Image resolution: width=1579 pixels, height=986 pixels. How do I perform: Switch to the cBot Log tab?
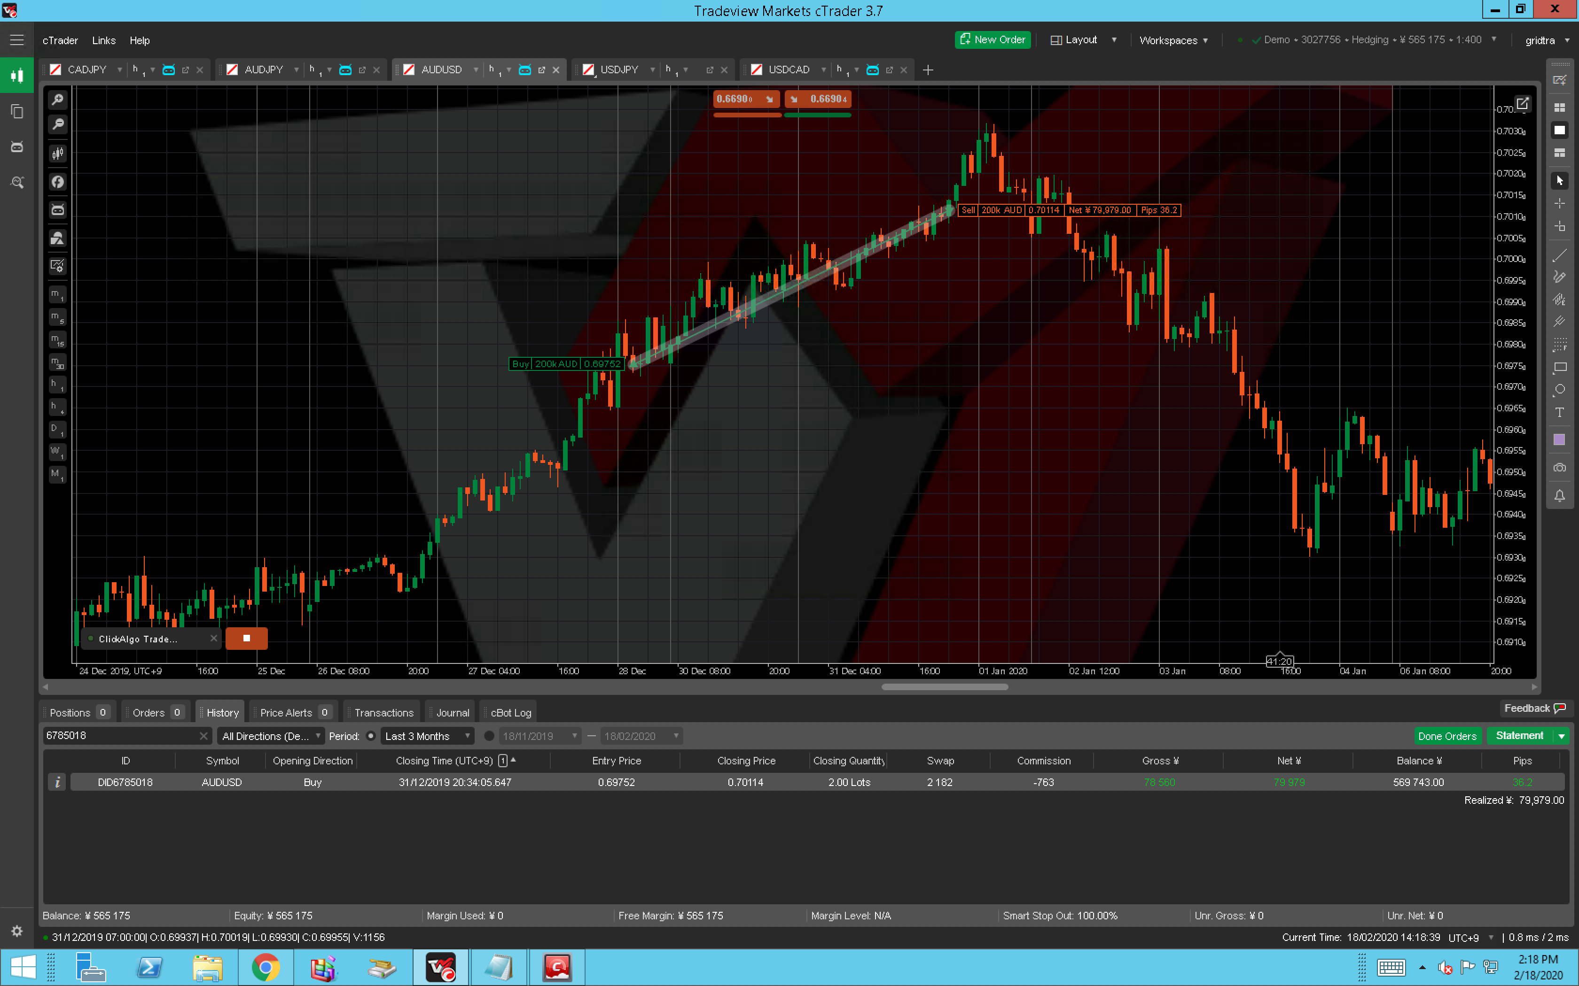(510, 713)
